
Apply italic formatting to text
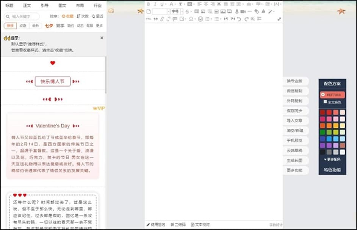coord(155,4)
